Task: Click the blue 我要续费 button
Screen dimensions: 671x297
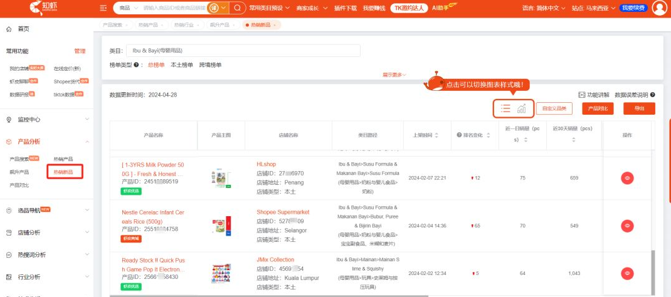Action: [x=634, y=8]
